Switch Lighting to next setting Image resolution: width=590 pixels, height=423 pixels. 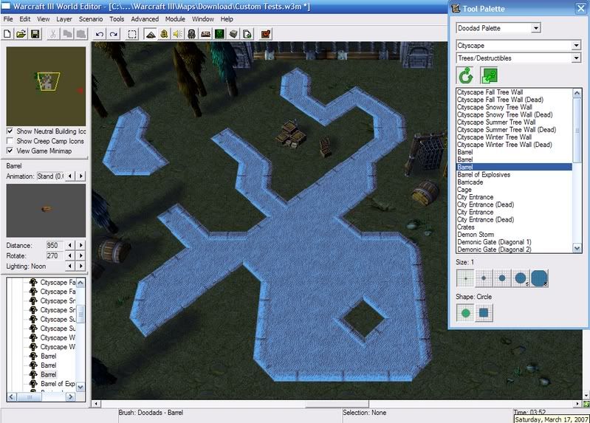click(81, 266)
